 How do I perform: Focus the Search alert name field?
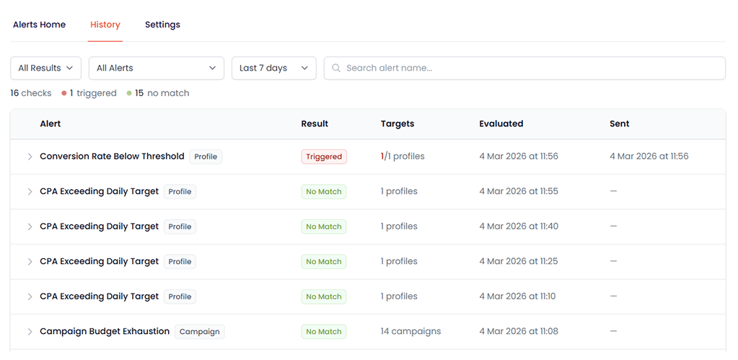[530, 68]
